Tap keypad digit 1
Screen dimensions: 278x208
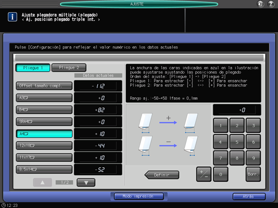coord(220,125)
